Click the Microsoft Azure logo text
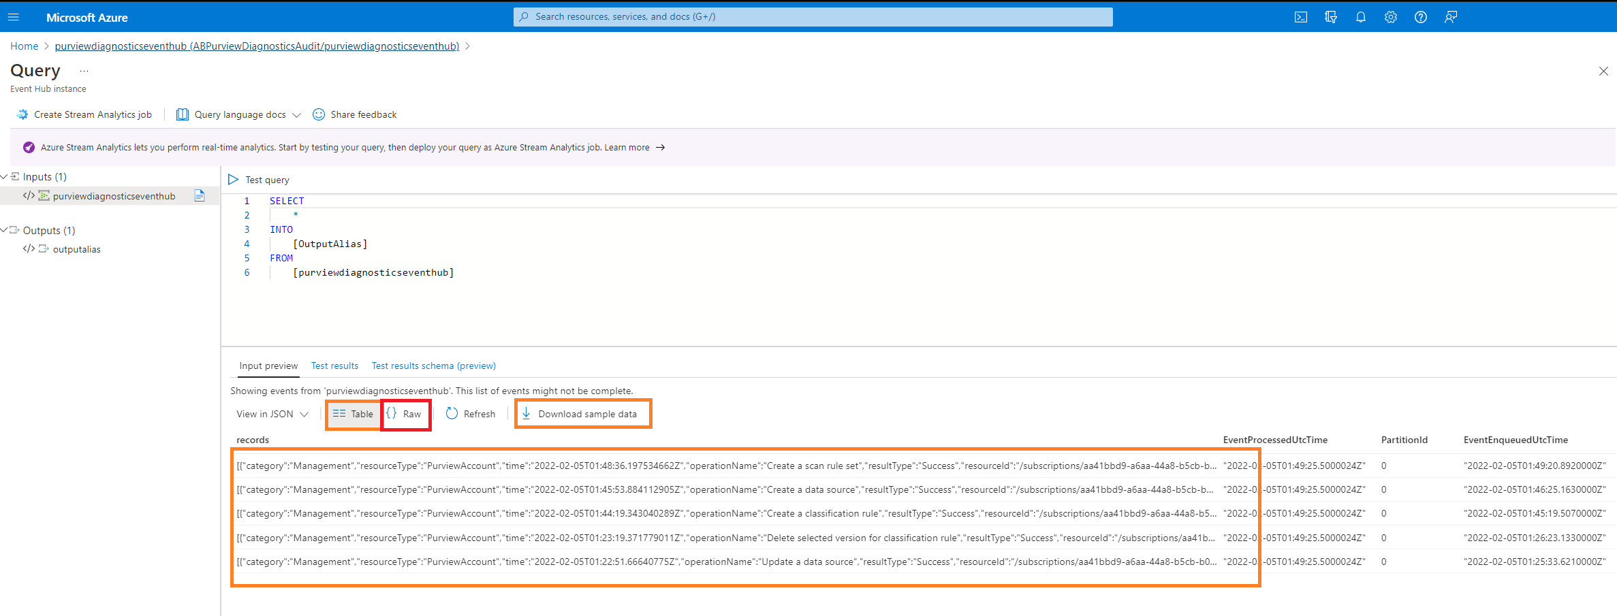The image size is (1617, 616). click(87, 18)
